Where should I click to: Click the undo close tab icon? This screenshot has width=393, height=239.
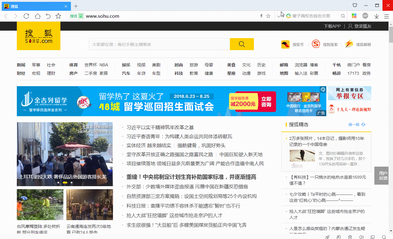point(48,16)
